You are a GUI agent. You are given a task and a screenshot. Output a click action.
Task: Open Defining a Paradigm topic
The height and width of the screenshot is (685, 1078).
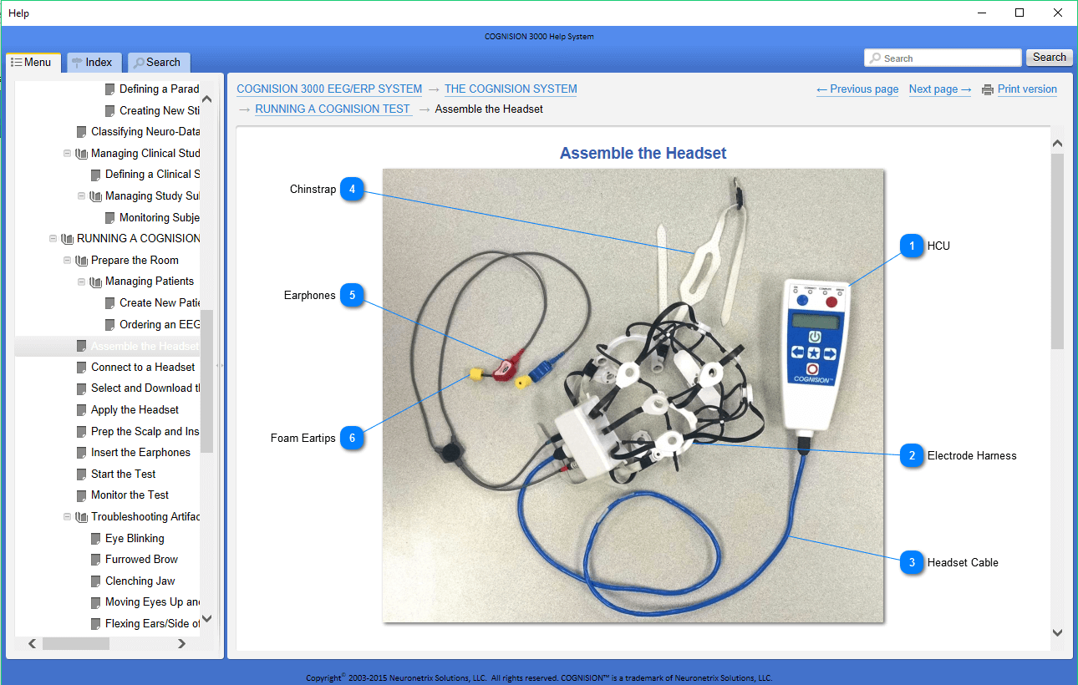tap(159, 89)
